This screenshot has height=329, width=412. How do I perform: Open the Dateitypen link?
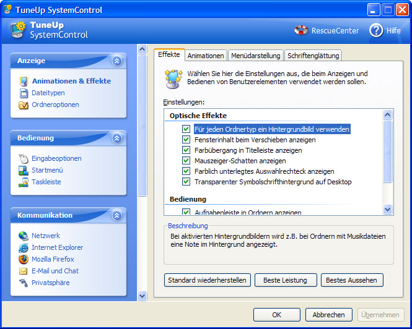tap(48, 93)
